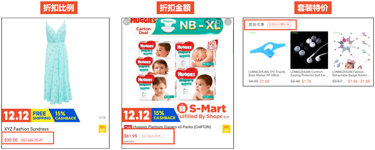375x150 pixels.
Task: Tap the back arrow on Huggies page
Action: [127, 22]
